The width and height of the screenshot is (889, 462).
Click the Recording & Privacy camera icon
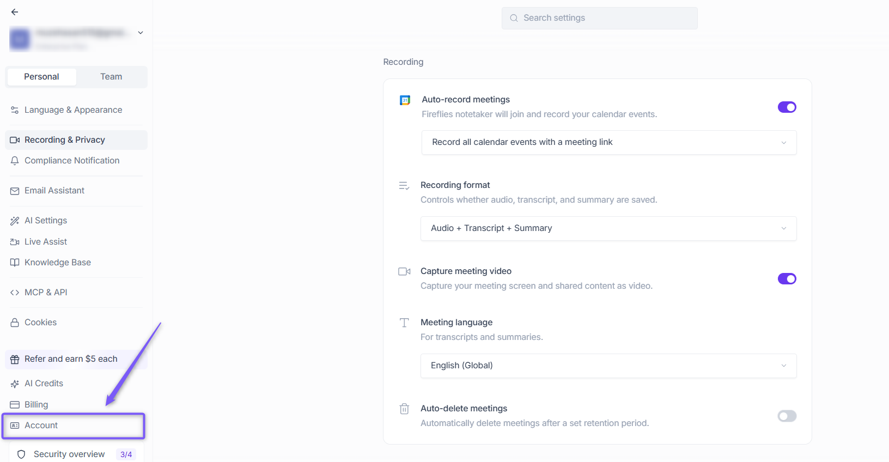pos(15,140)
